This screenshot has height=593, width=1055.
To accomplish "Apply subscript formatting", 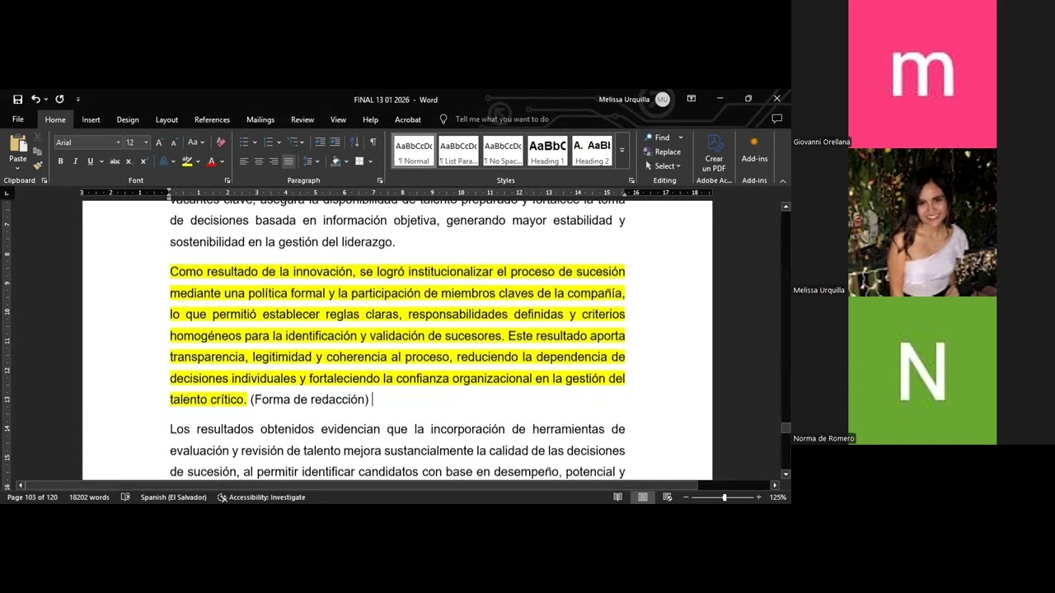I will [129, 161].
